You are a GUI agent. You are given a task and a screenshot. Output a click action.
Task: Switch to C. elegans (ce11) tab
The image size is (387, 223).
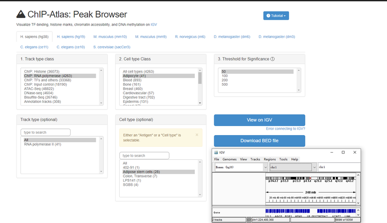pos(34,47)
